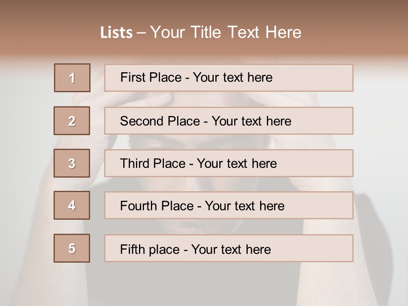Select the number 4 box
The width and height of the screenshot is (408, 306).
pos(72,205)
